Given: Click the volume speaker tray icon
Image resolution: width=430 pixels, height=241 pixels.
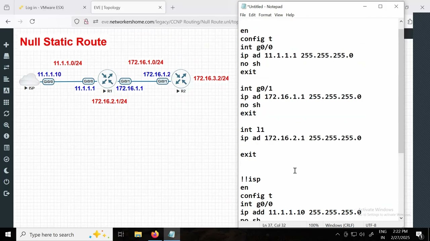Looking at the screenshot, I should coord(362,234).
